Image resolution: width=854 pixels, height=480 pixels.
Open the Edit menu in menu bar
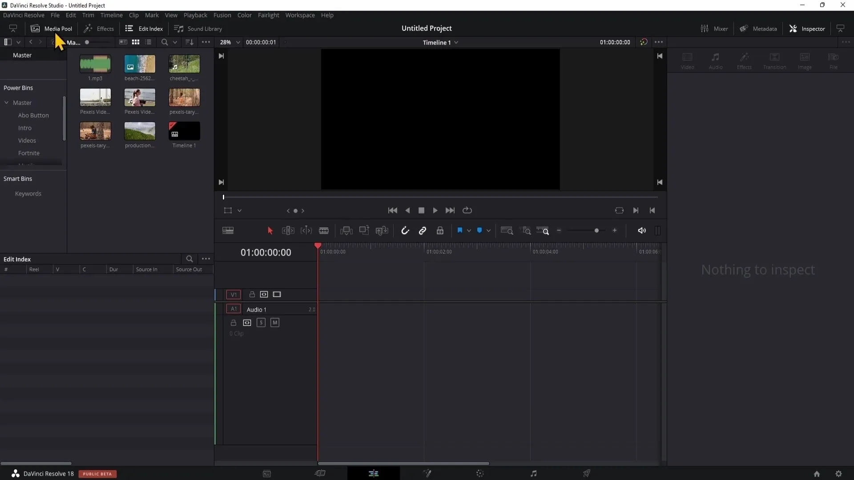(x=71, y=15)
